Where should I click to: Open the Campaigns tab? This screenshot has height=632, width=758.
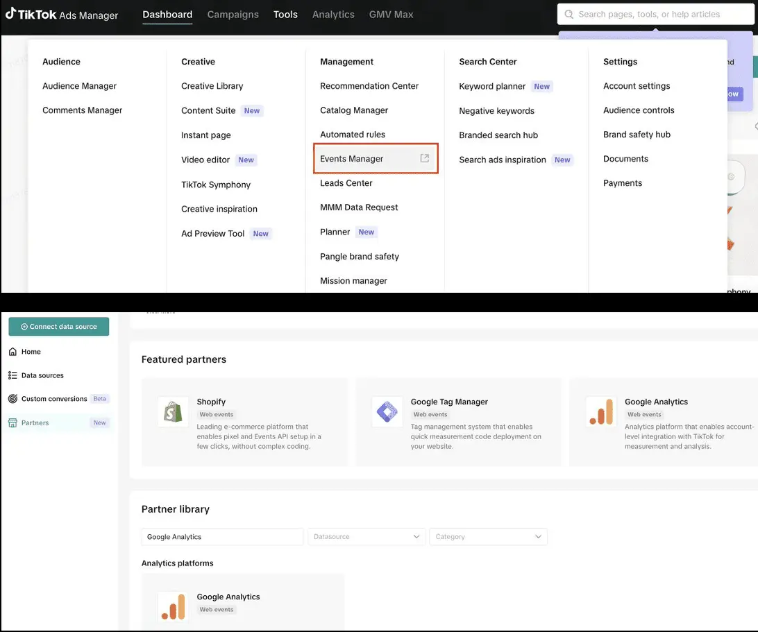click(x=233, y=15)
